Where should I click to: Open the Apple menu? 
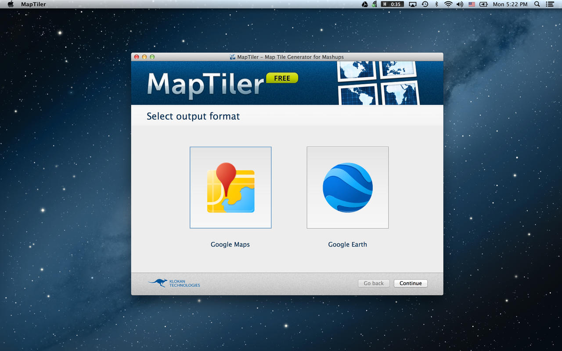point(11,4)
